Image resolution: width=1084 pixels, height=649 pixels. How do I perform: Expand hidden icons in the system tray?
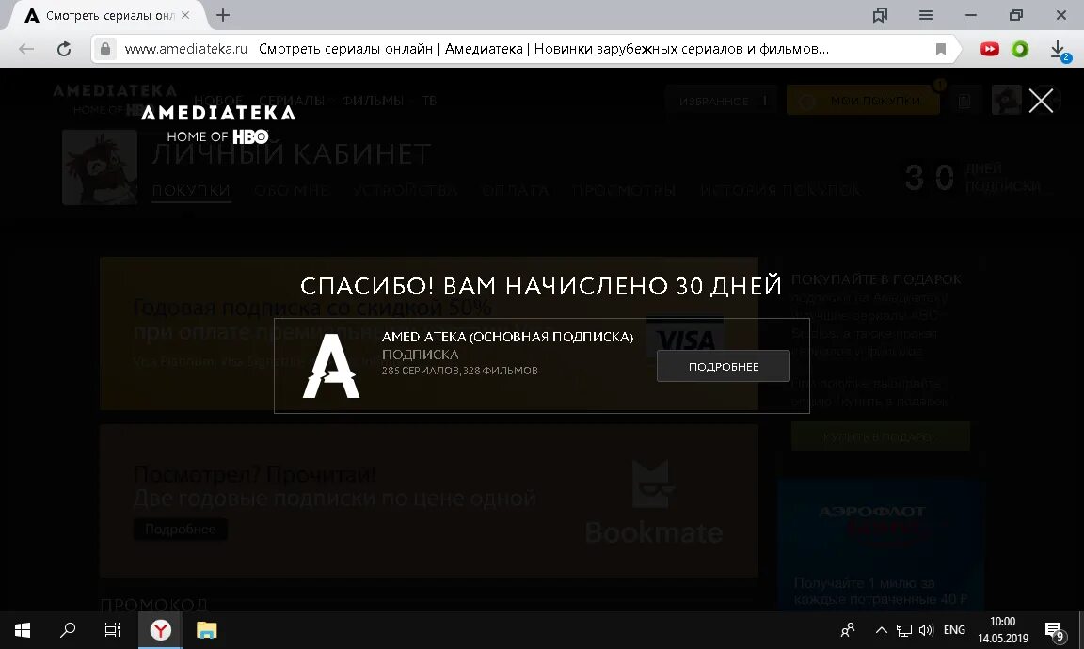tap(881, 630)
